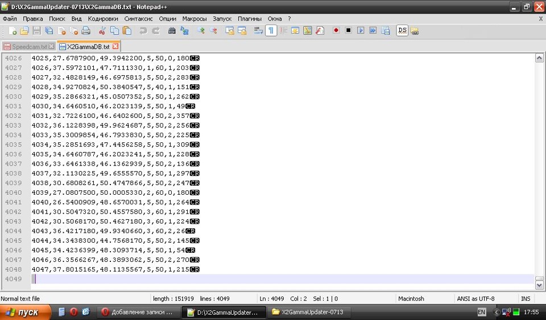Toggle word wrap toolbar icon
546x320 pixels.
click(x=258, y=31)
